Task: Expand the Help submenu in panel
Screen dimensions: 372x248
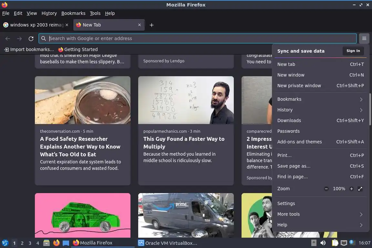Action: pos(320,225)
